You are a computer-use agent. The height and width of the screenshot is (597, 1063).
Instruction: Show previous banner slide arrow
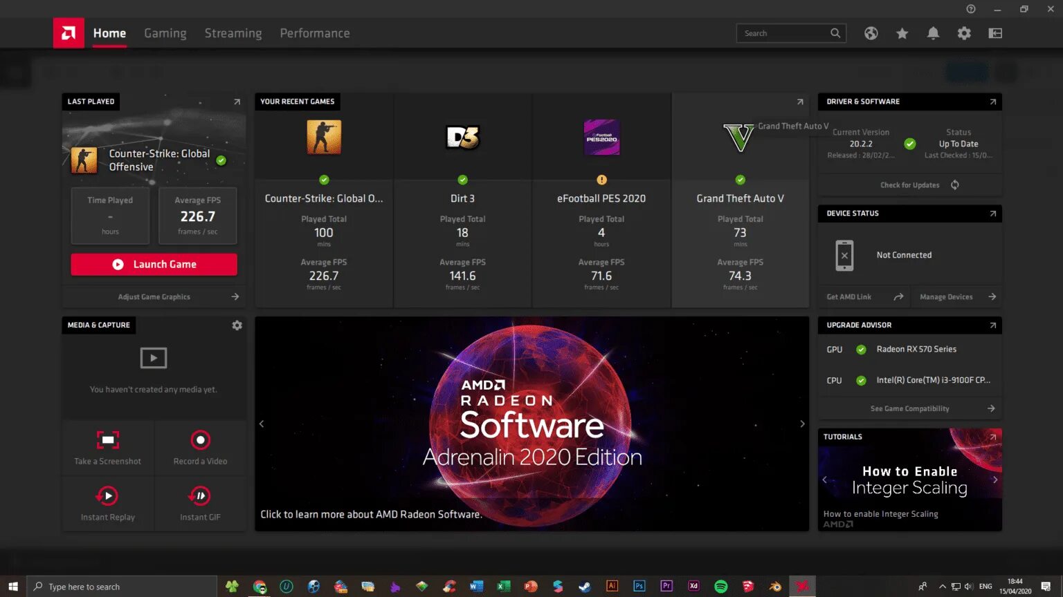(262, 424)
